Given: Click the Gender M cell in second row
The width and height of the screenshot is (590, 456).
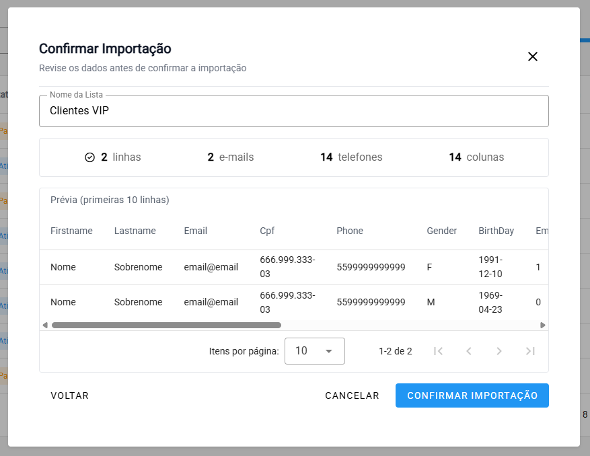Looking at the screenshot, I should click(x=431, y=302).
